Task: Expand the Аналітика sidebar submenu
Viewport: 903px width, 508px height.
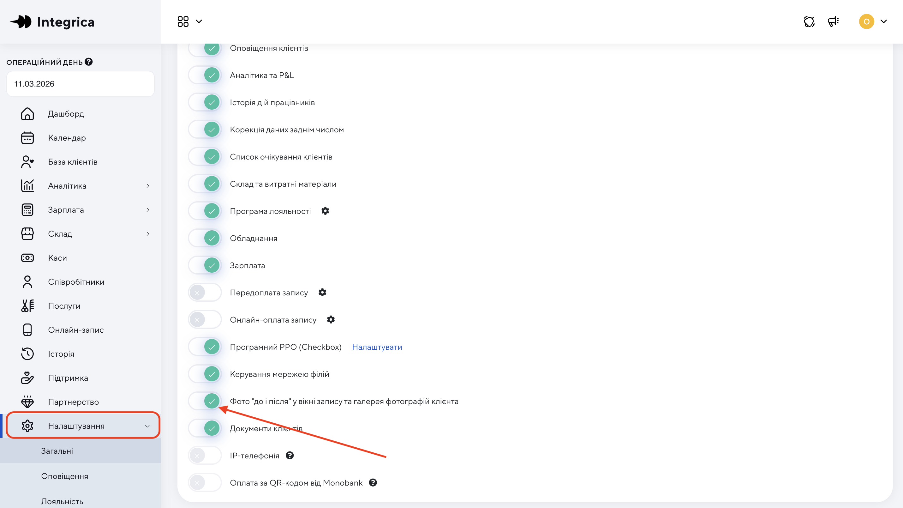Action: 147,186
